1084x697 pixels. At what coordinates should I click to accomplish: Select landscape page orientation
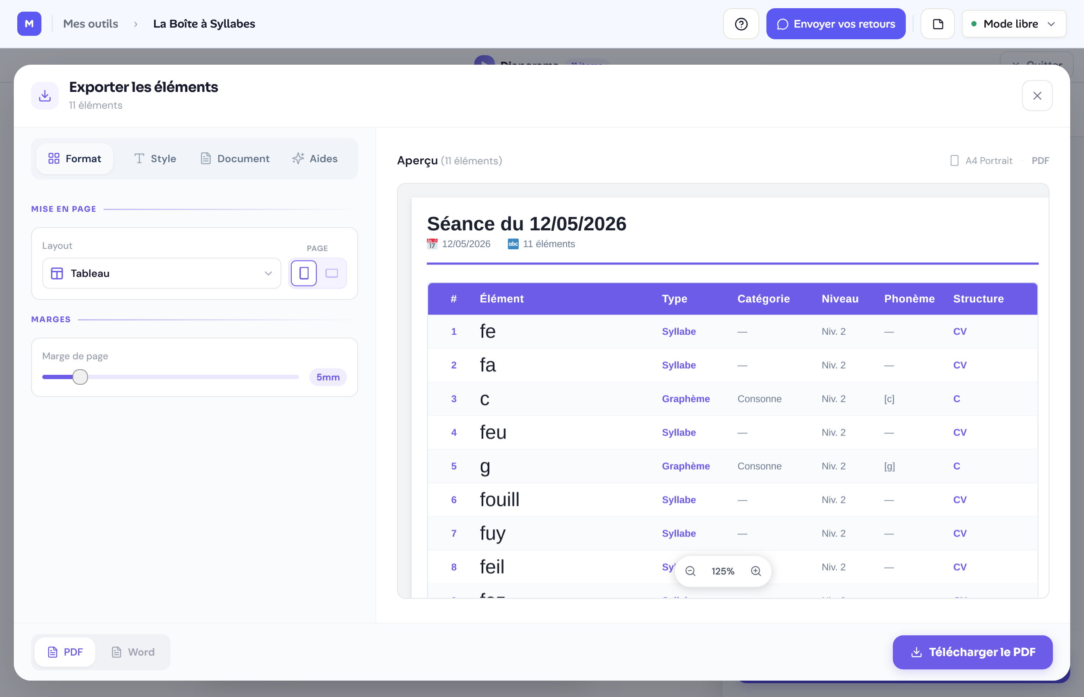[332, 273]
